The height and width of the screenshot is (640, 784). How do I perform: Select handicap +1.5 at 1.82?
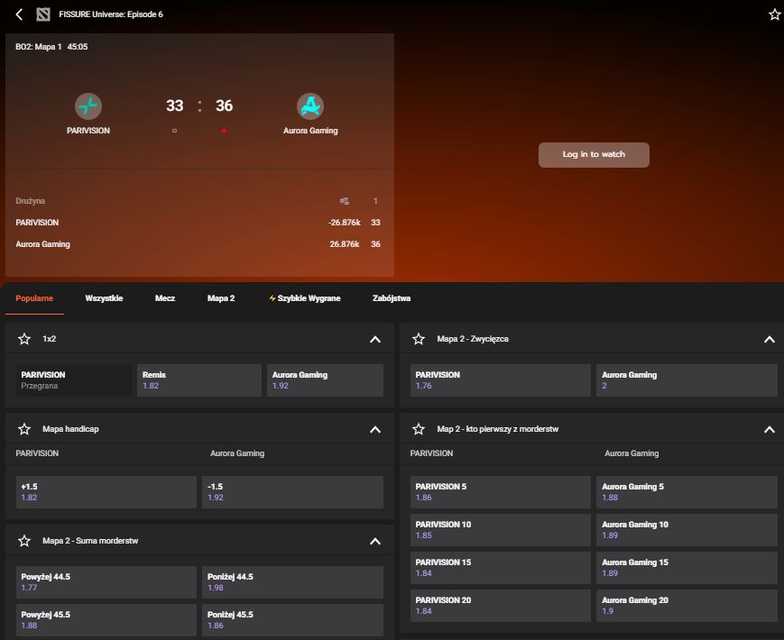click(x=106, y=492)
